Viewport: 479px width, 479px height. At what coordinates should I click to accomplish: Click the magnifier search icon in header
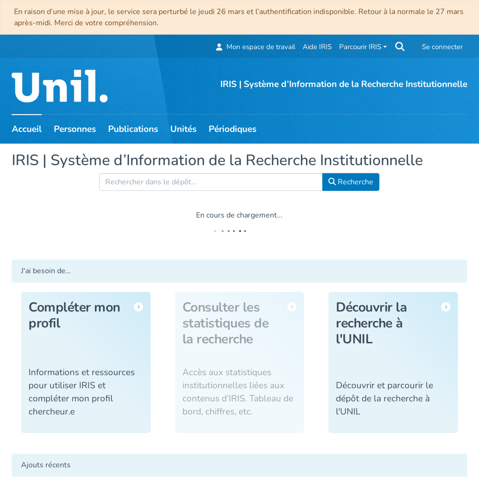[x=400, y=47]
